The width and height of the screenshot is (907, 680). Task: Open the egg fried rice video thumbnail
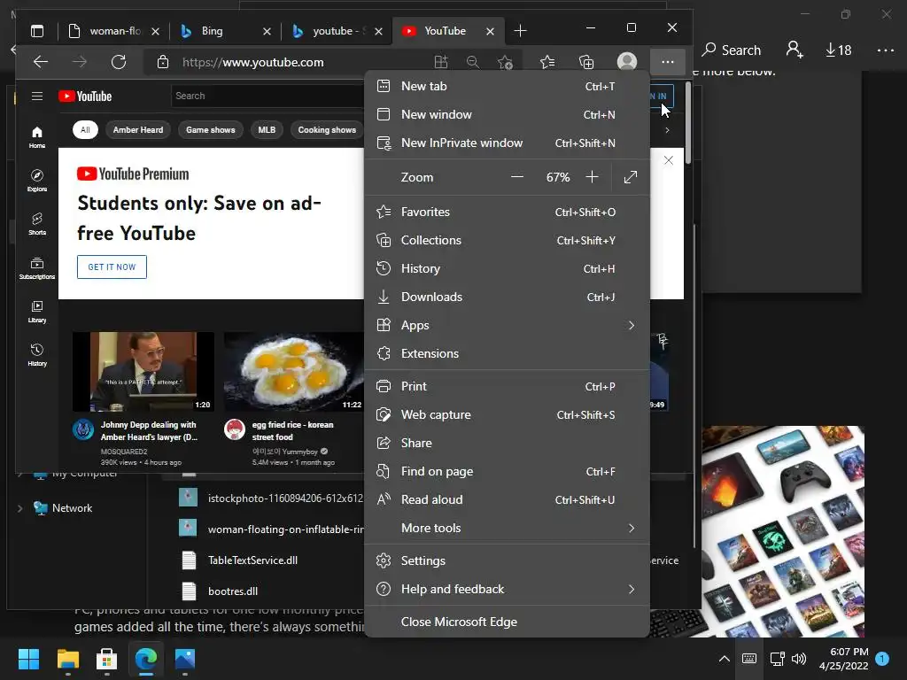pos(294,371)
